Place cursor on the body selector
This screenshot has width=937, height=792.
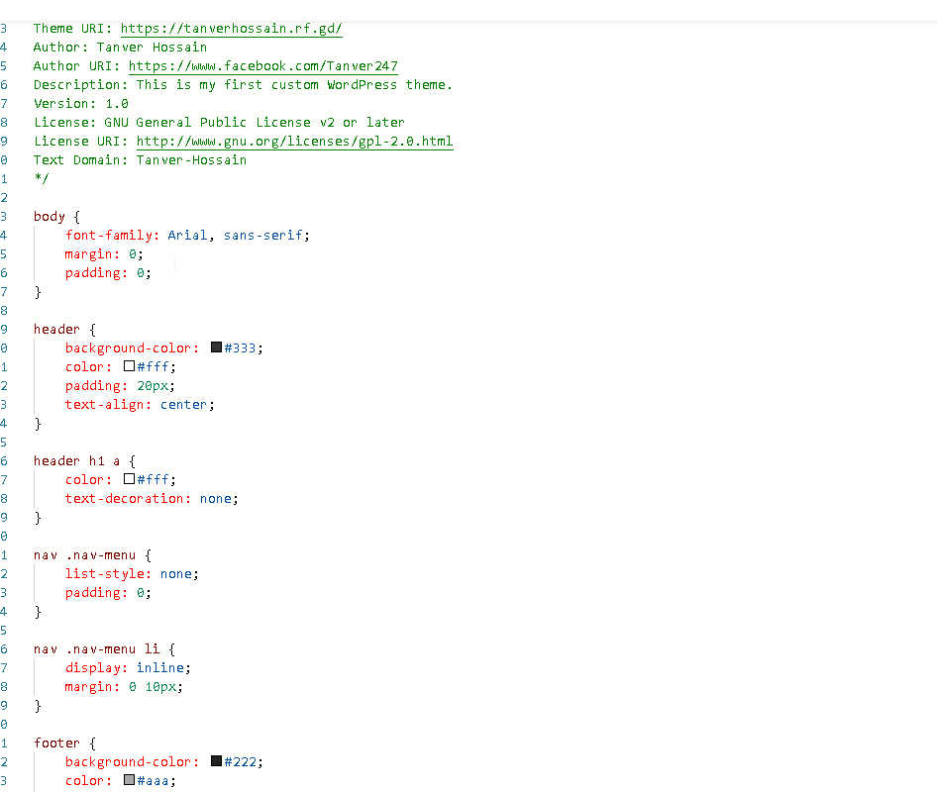pyautogui.click(x=49, y=216)
